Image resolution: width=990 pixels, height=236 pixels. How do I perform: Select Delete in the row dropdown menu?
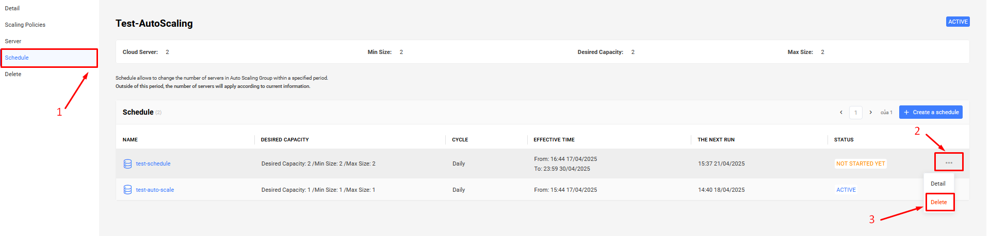point(939,202)
